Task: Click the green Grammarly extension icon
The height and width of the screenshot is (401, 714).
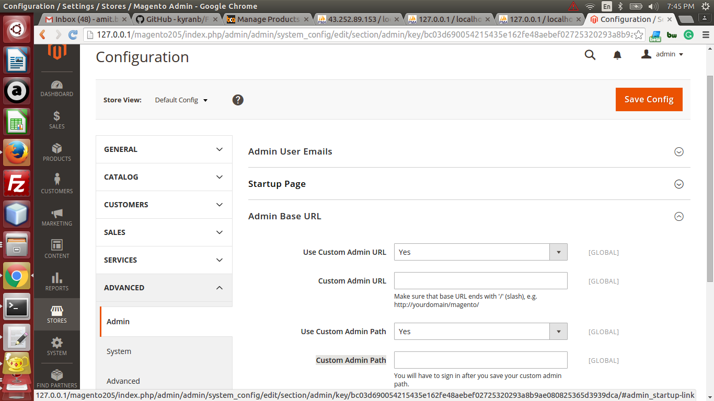Action: (689, 35)
